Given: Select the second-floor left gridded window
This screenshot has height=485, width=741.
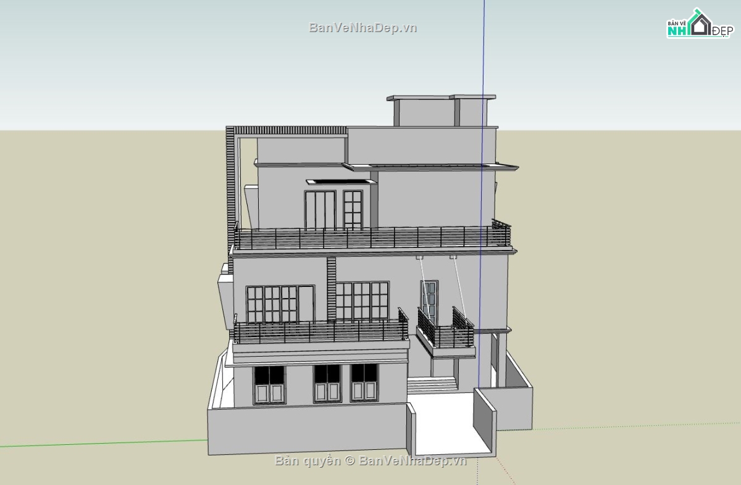Looking at the screenshot, I should point(272,304).
